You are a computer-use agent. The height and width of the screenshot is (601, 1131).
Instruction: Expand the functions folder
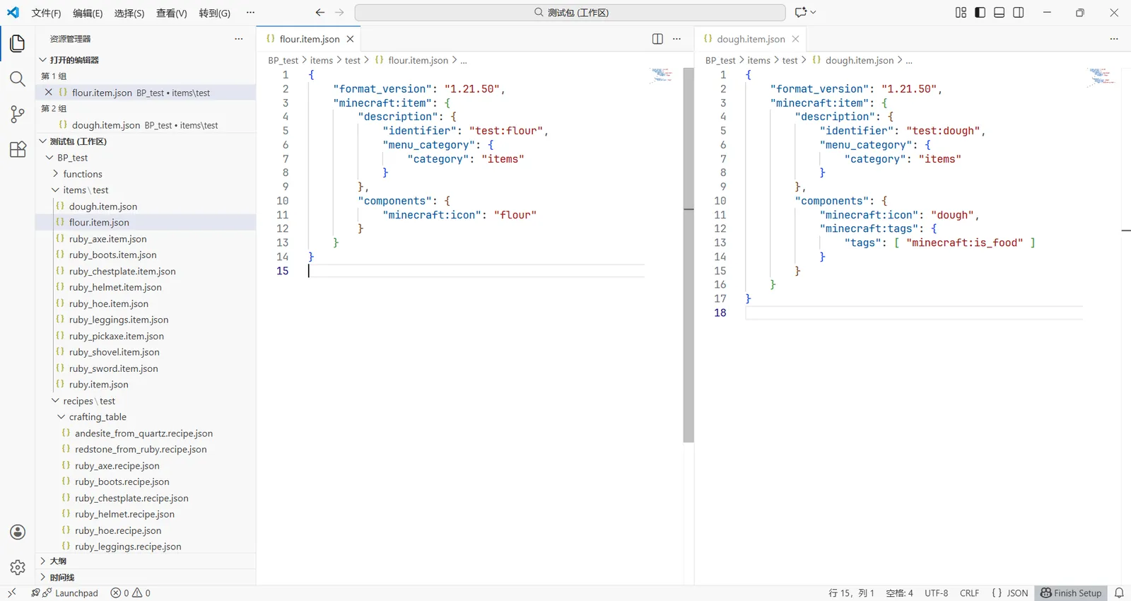click(82, 174)
